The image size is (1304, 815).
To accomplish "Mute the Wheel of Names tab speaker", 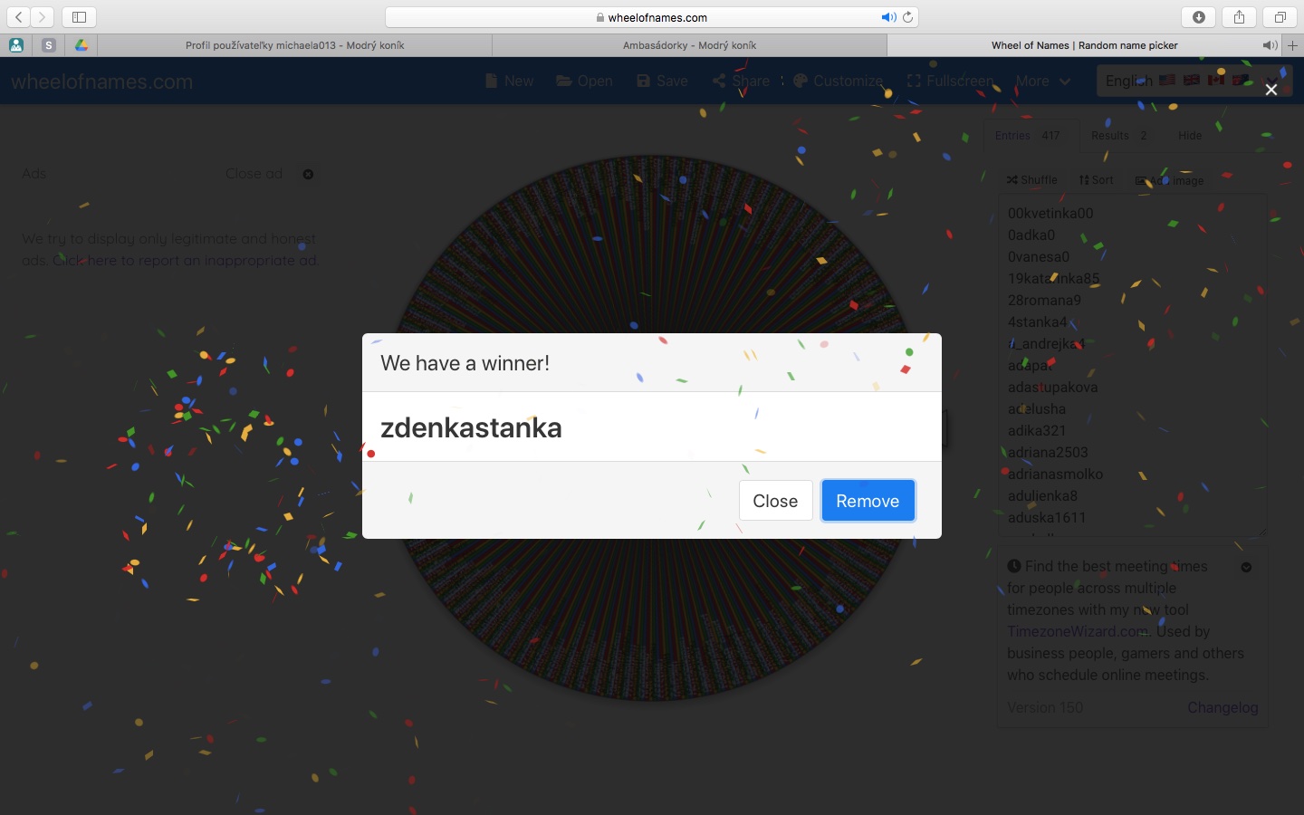I will [x=1270, y=45].
